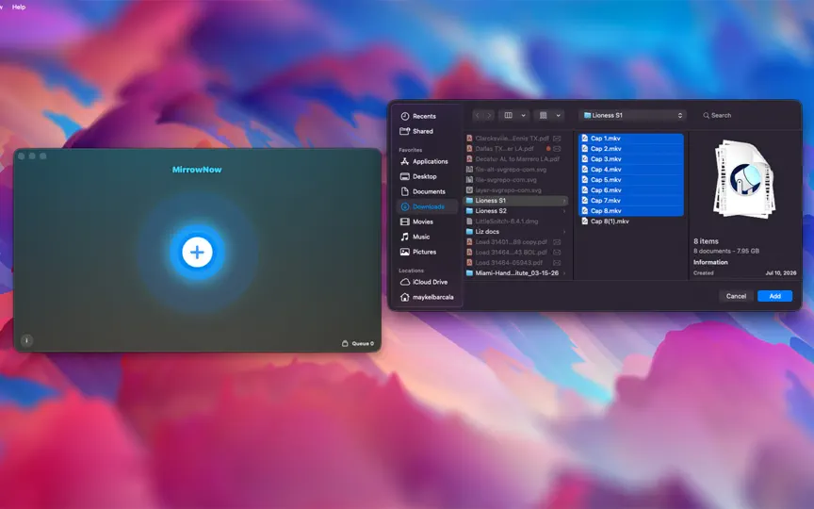
Task: Select Cap 5.mkv file
Action: tap(631, 180)
